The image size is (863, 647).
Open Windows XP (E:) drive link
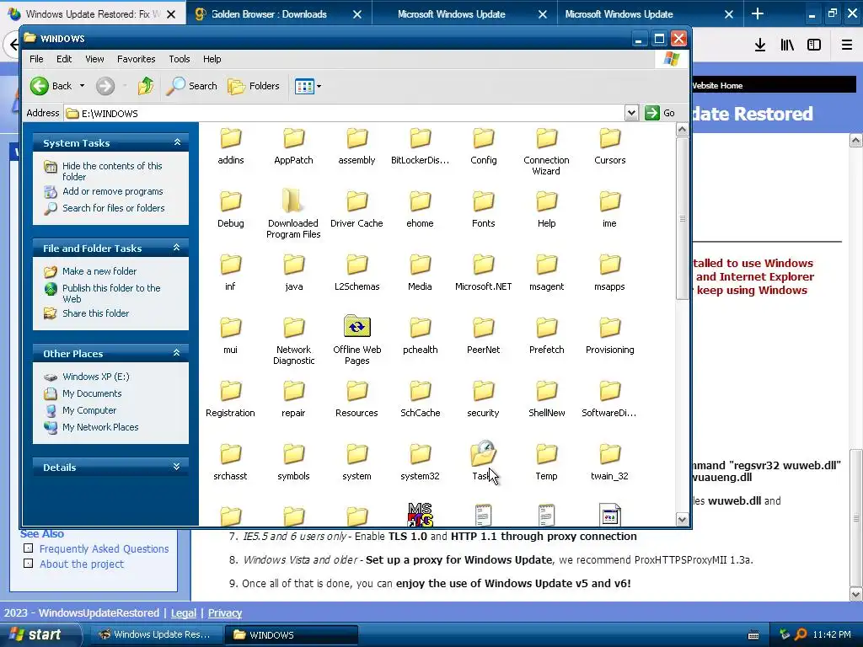click(96, 377)
